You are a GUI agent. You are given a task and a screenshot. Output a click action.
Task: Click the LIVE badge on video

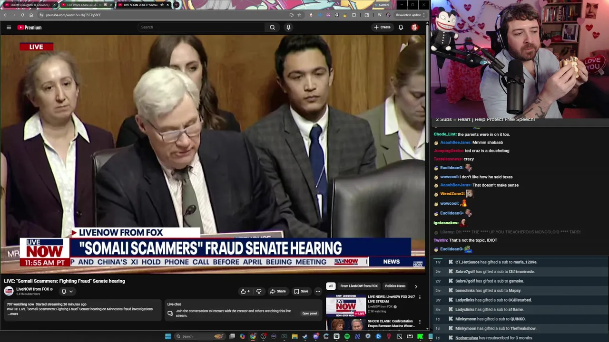click(x=36, y=47)
